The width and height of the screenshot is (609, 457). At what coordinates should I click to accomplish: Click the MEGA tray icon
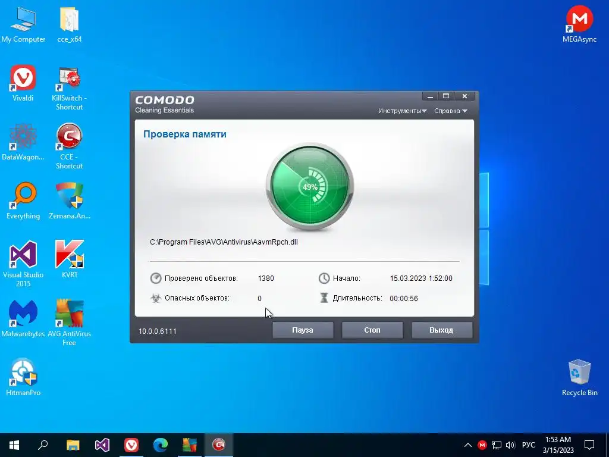coord(482,445)
